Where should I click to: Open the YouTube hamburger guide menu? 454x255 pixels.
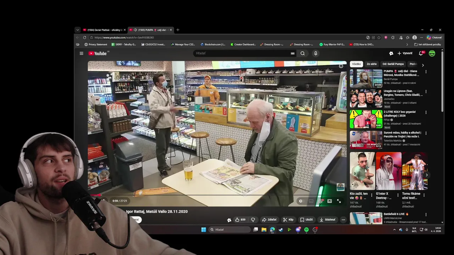point(81,53)
